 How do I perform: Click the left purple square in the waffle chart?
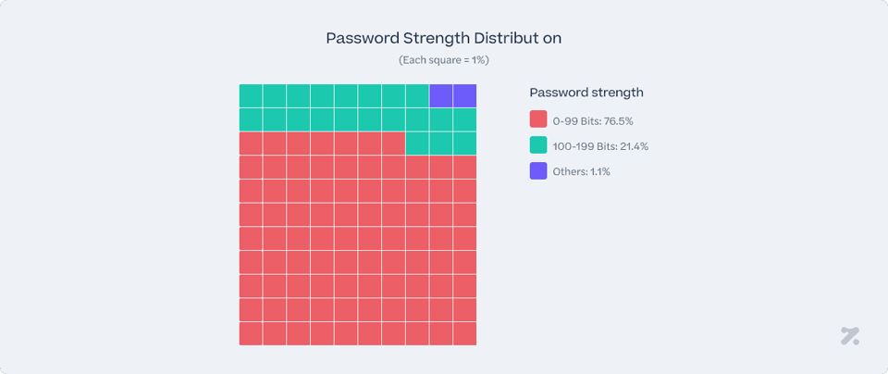point(440,95)
